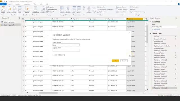Open Vision in AI Insights

coord(132,10)
